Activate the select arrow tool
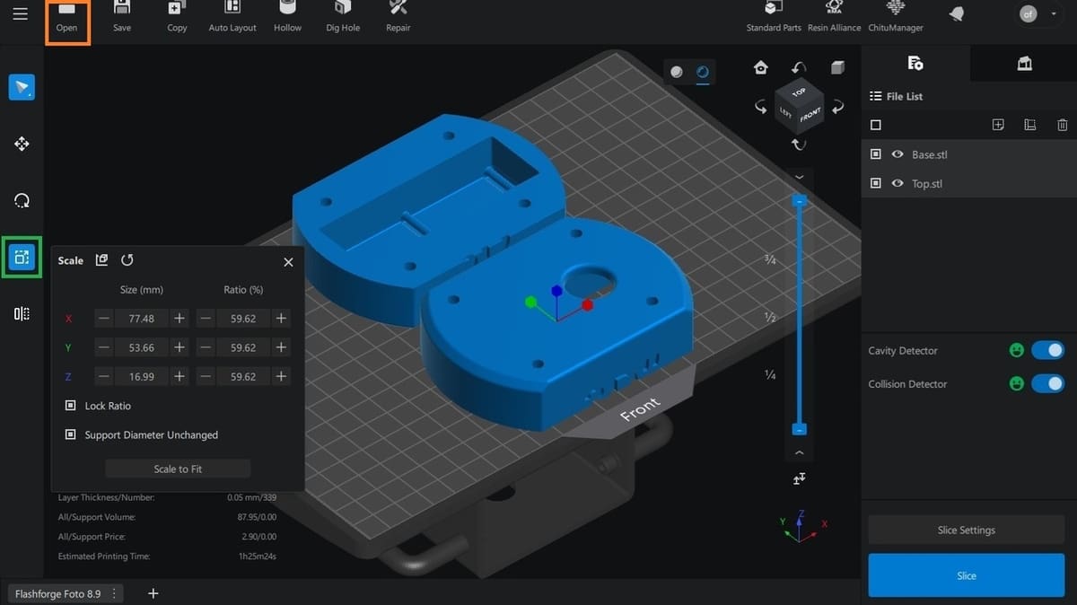Image resolution: width=1077 pixels, height=605 pixels. click(x=22, y=87)
